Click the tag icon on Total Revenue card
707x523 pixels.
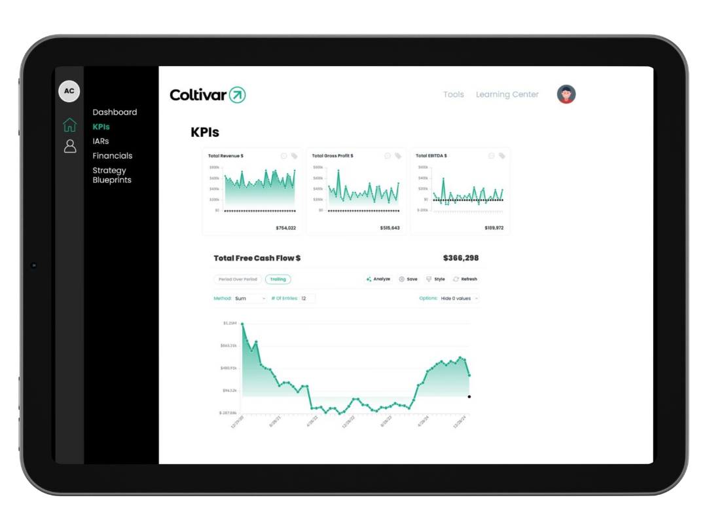[295, 156]
